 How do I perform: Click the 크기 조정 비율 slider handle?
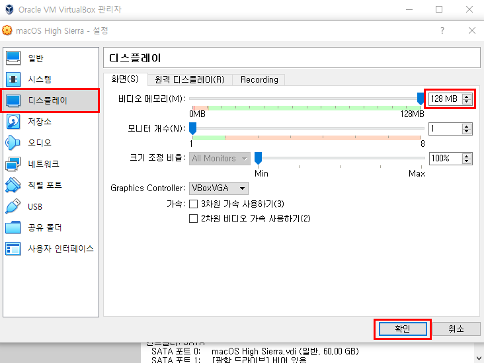[x=258, y=158]
